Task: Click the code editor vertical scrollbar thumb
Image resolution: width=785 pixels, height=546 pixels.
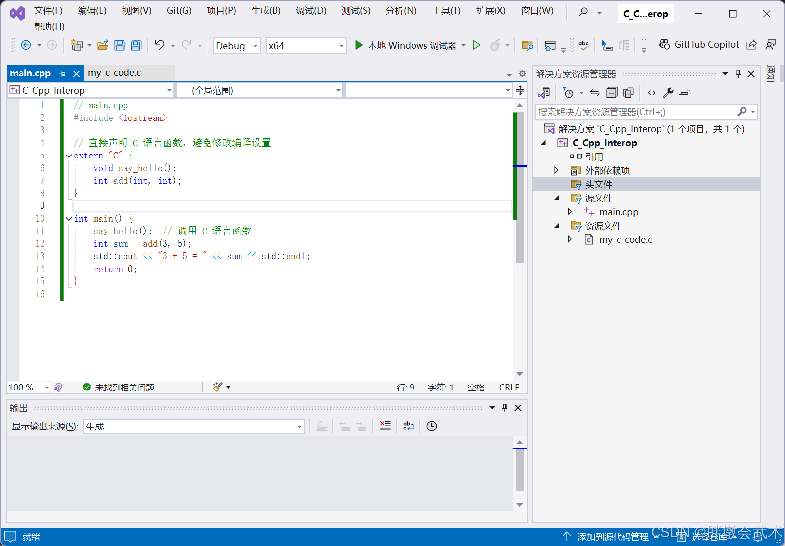Action: (x=519, y=188)
